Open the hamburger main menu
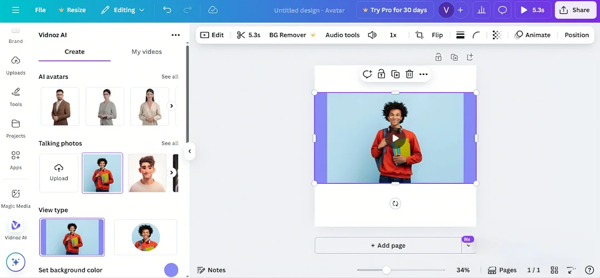600x278 pixels. (x=16, y=10)
